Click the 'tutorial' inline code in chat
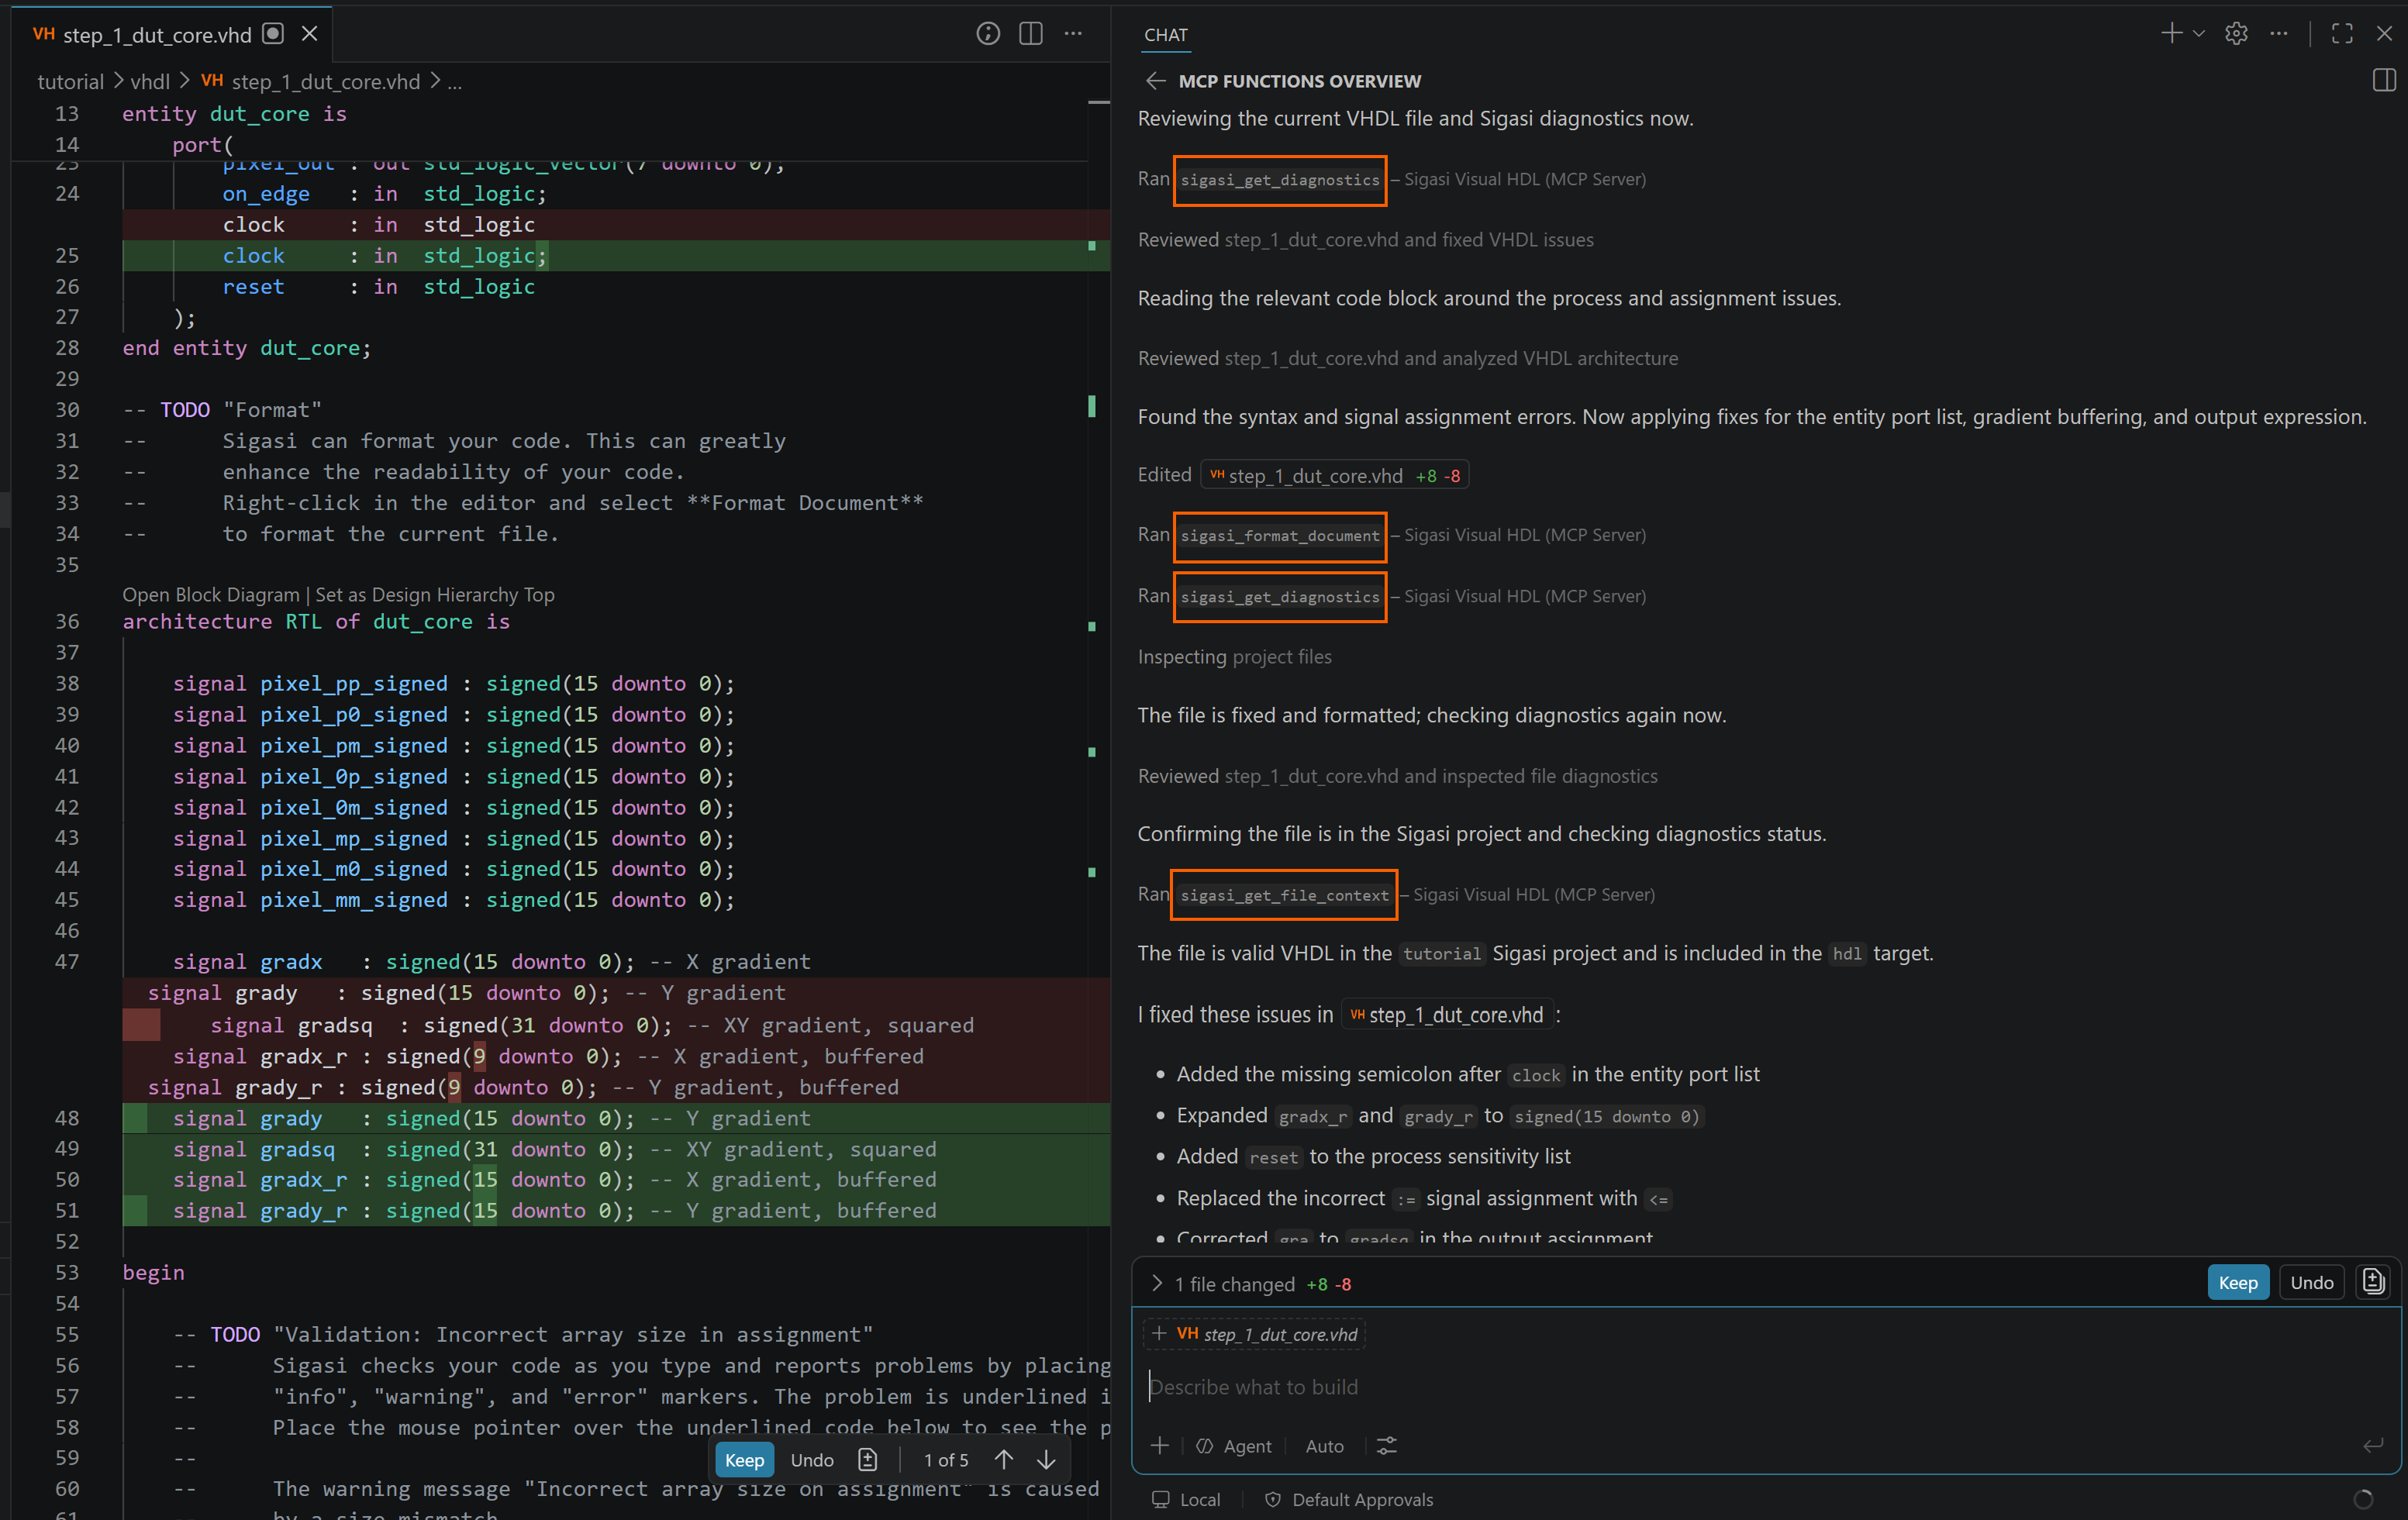Screen dimensions: 2408x1520 tap(1441, 954)
